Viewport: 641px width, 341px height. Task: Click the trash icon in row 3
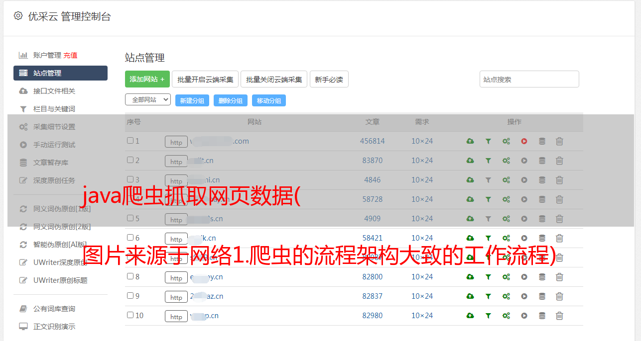click(x=559, y=180)
